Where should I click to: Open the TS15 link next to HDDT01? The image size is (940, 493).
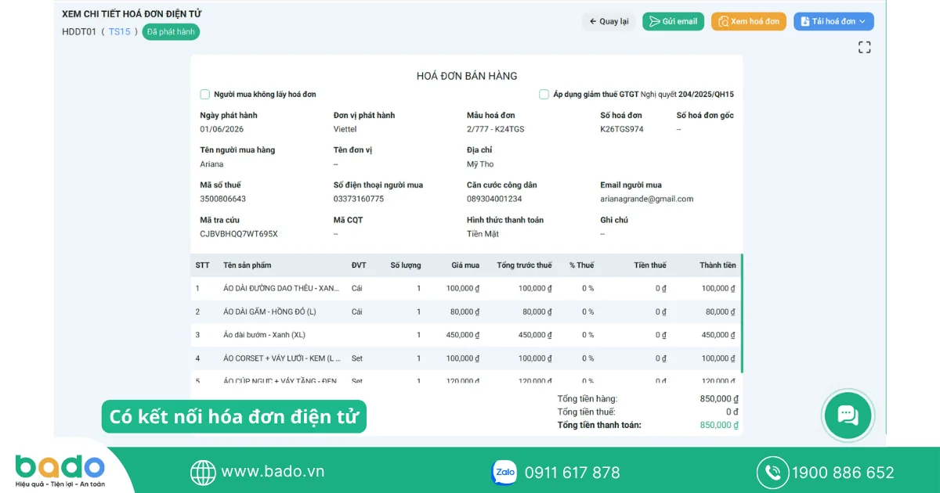(119, 32)
